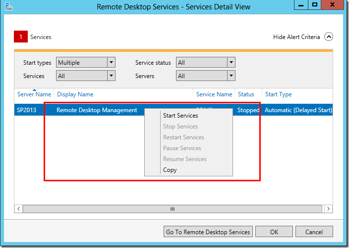Image resolution: width=349 pixels, height=248 pixels.
Task: Collapse alert criteria with chevron icon
Action: click(329, 37)
